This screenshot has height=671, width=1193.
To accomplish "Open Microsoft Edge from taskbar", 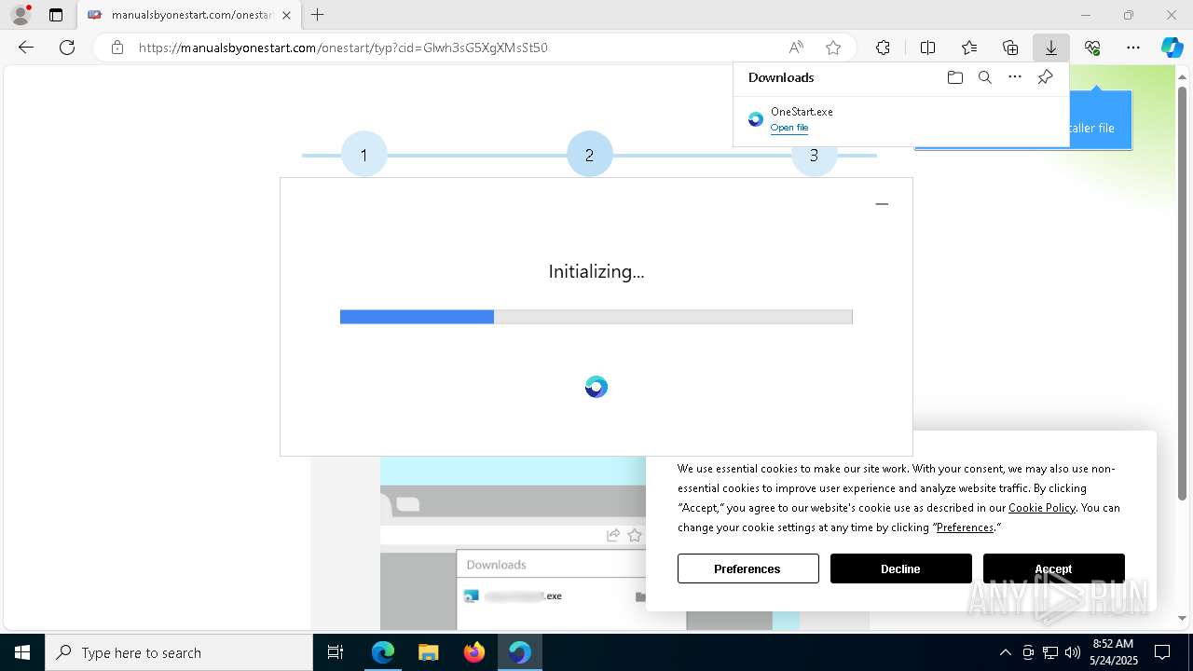I will coord(383,652).
